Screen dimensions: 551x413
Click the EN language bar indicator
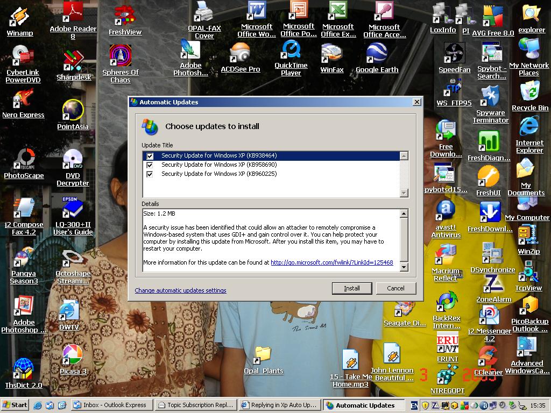pos(414,405)
